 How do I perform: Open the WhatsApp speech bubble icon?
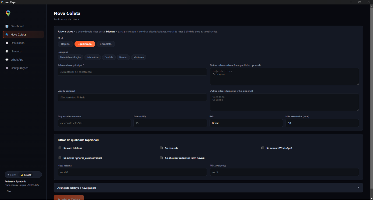click(7, 60)
